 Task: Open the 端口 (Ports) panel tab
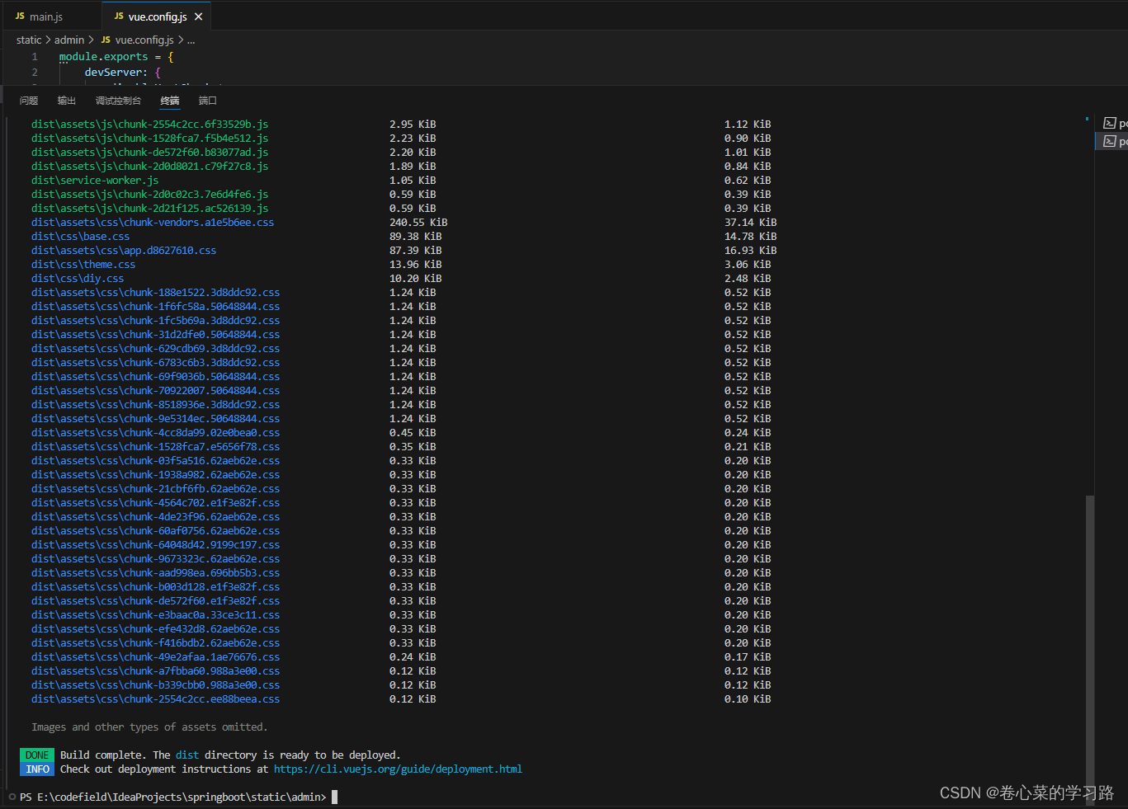click(x=208, y=101)
